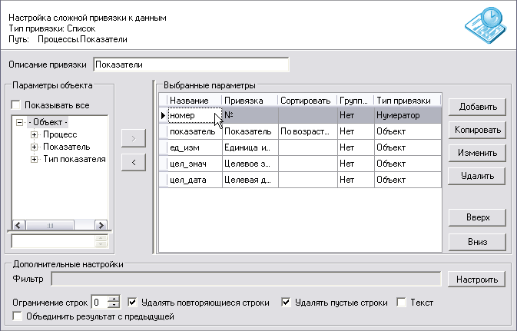Click the tree horizontal scrollbar thumb
Viewport: 517px width, 331px height.
(50, 226)
